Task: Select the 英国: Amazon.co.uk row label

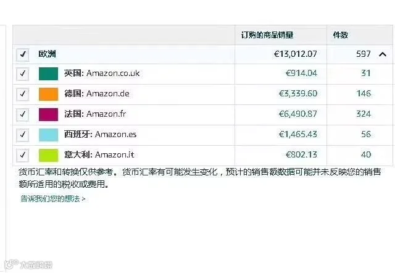Action: 102,73
